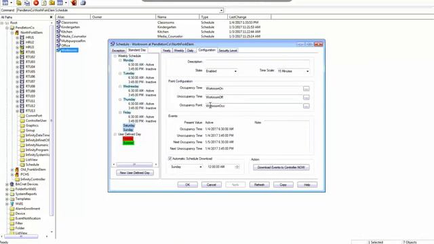The width and height of the screenshot is (434, 244).
Task: Open the Command path dropdown arrow
Action: (x=221, y=11)
